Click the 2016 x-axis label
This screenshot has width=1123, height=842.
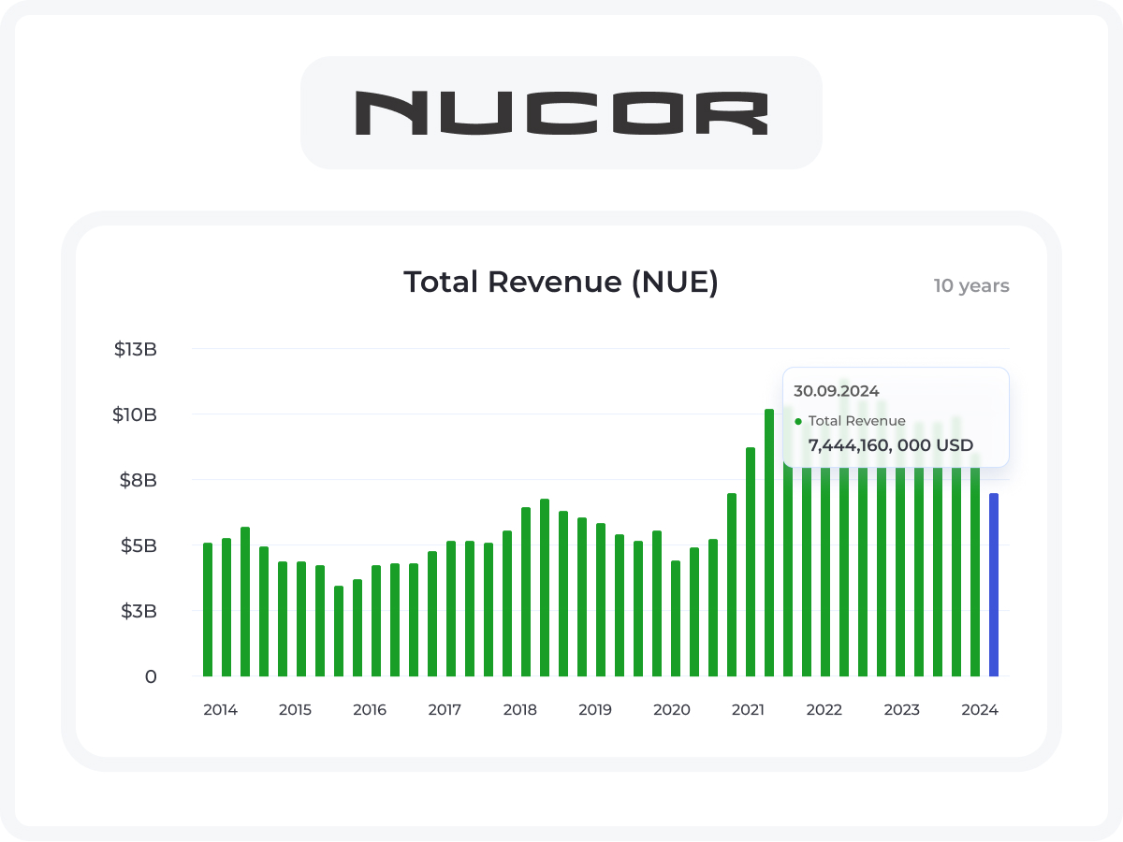pos(370,710)
